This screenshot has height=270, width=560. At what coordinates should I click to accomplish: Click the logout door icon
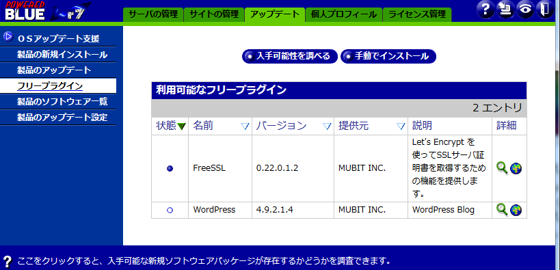(544, 10)
